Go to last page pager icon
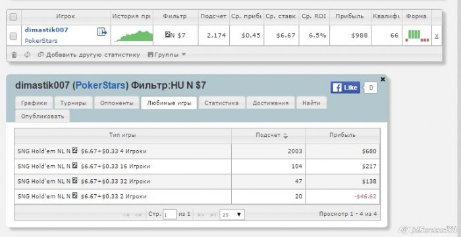Viewport: 461px width, 237px height. 213,215
